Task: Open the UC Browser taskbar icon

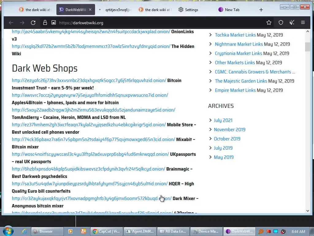Action: pos(83,231)
